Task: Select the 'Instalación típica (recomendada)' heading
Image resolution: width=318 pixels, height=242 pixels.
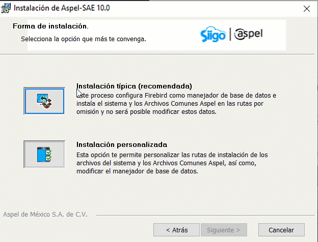Action: tap(134, 85)
